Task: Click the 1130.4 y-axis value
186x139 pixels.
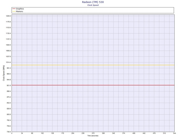Action: [8, 33]
